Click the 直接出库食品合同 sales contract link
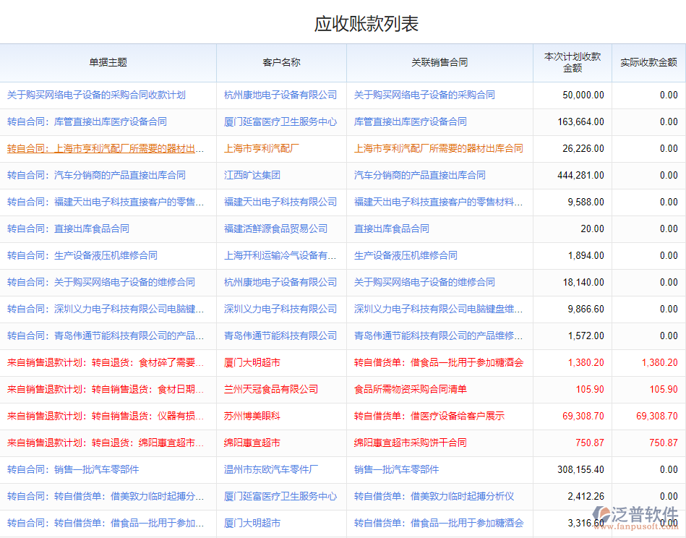This screenshot has height=538, width=686. pyautogui.click(x=391, y=229)
